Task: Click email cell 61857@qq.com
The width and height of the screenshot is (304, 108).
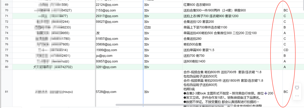Action: [119, 39]
